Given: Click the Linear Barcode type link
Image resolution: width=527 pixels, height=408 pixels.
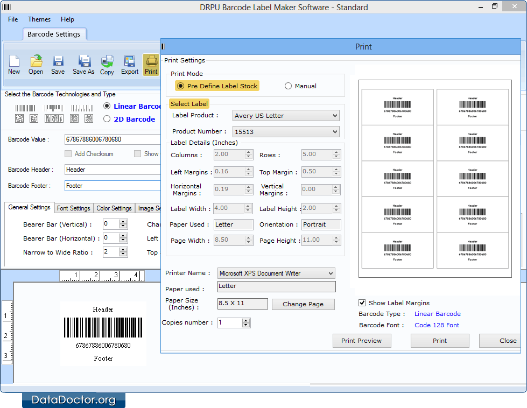Looking at the screenshot, I should click(x=437, y=314).
